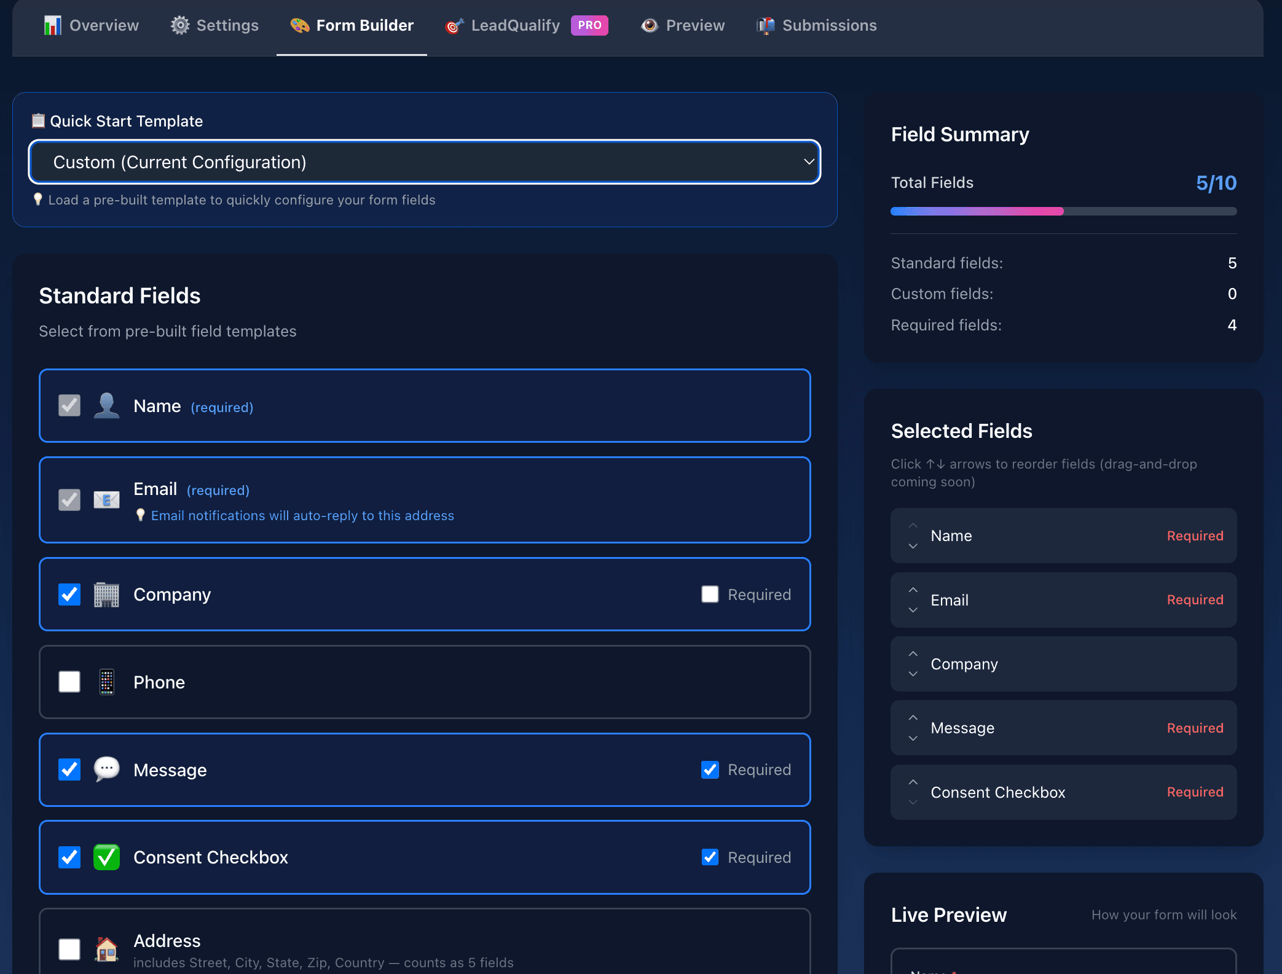
Task: Click the Total Fields progress bar
Action: [x=1063, y=211]
